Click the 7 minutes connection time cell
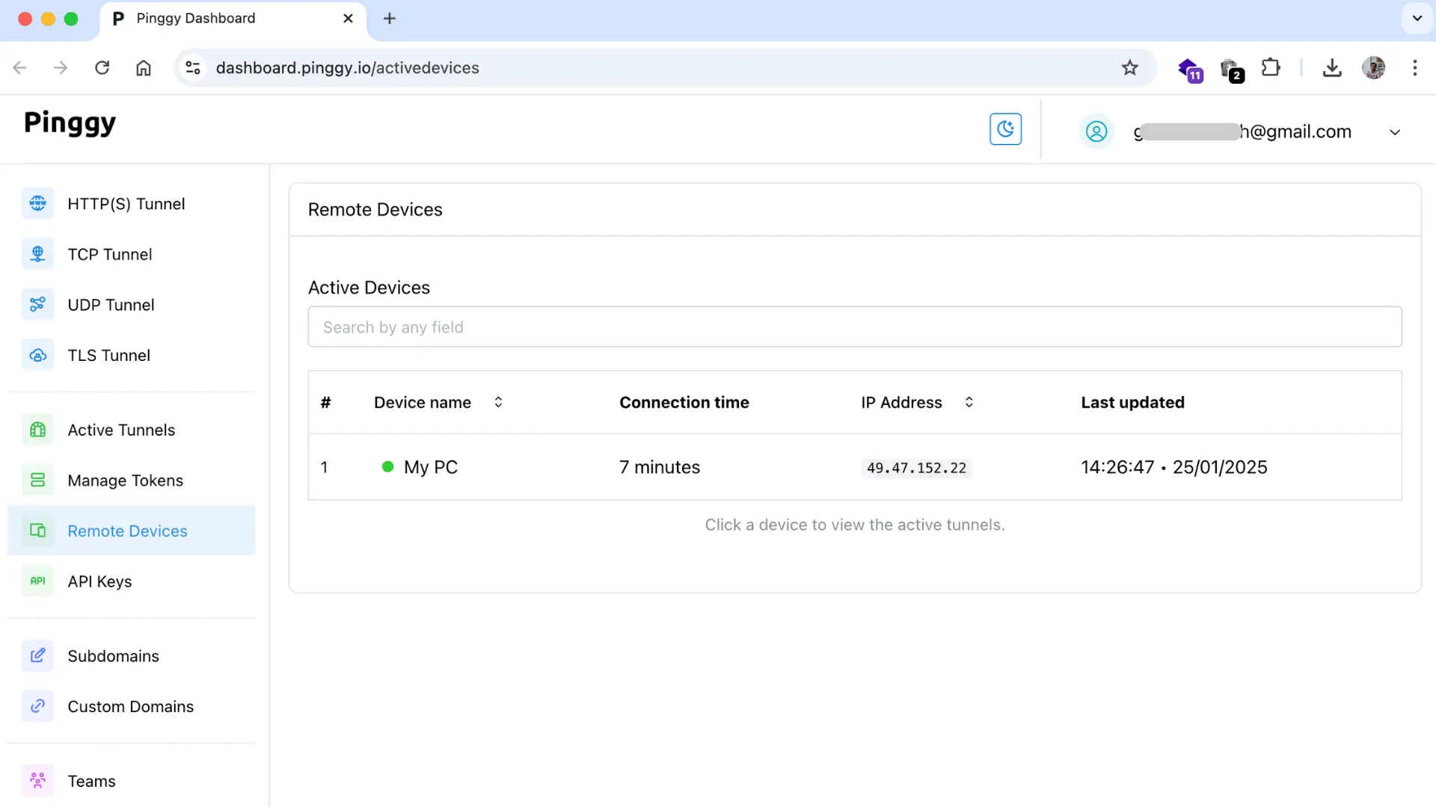1436x807 pixels. pyautogui.click(x=660, y=467)
